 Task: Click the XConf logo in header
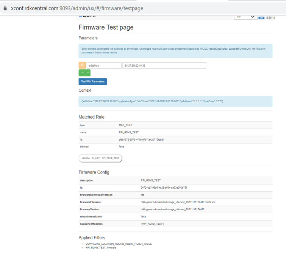tap(87, 16)
